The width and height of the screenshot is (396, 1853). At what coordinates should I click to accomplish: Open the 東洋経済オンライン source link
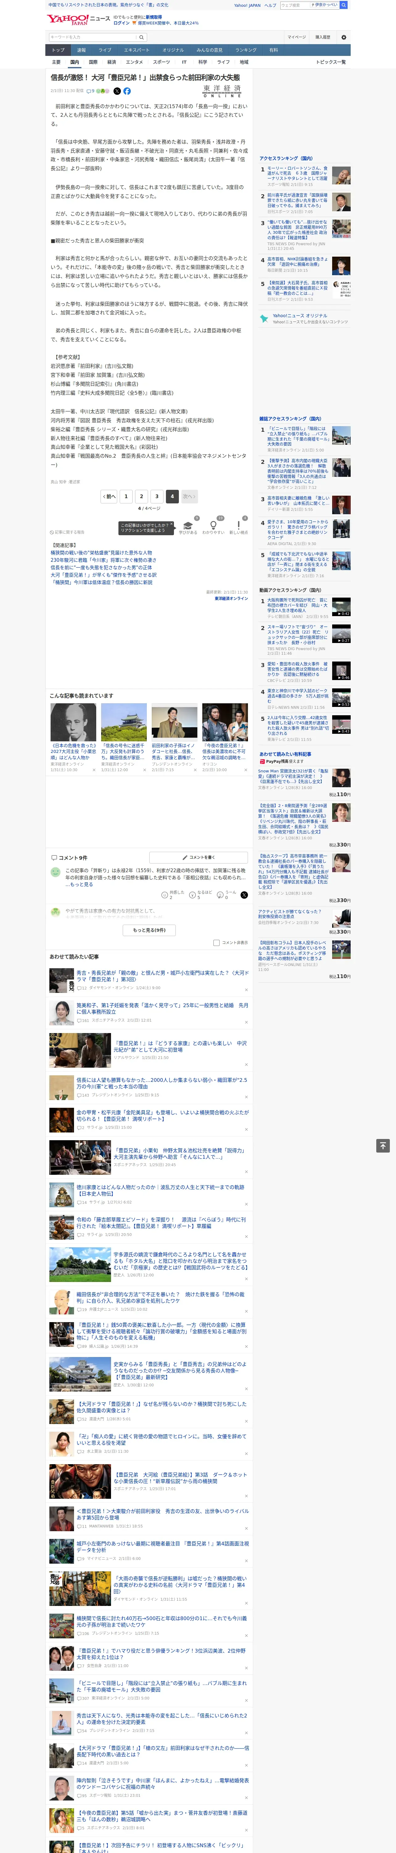click(x=231, y=598)
